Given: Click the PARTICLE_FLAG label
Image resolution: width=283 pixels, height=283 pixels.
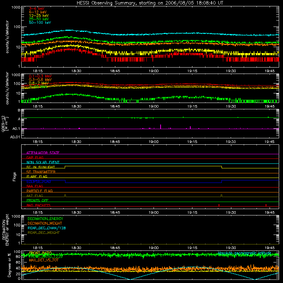Looking at the screenshot, I should pos(40,191).
